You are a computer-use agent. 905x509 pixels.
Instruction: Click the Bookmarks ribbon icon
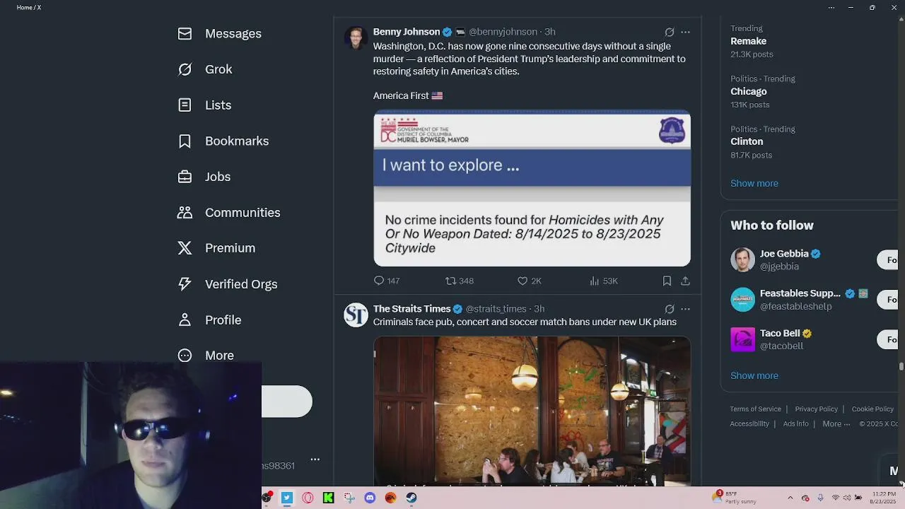point(185,141)
